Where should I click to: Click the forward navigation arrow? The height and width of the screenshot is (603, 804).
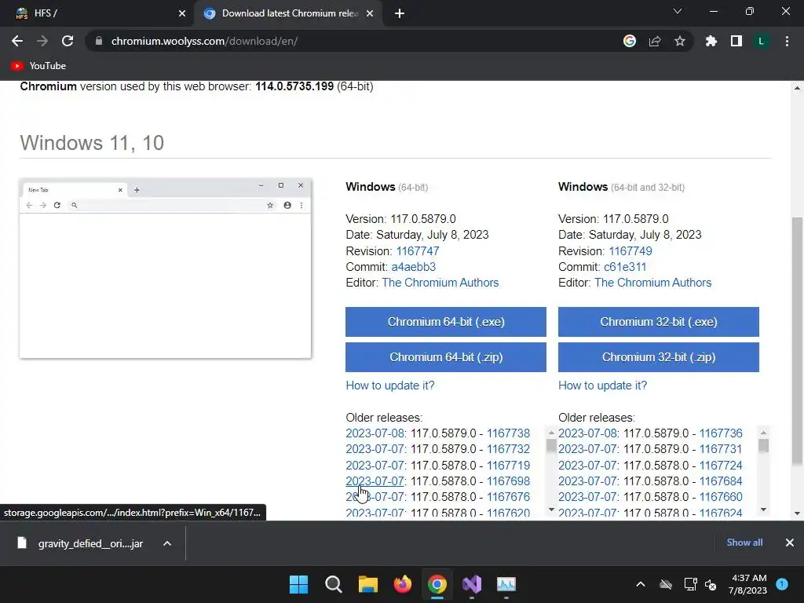pos(42,41)
